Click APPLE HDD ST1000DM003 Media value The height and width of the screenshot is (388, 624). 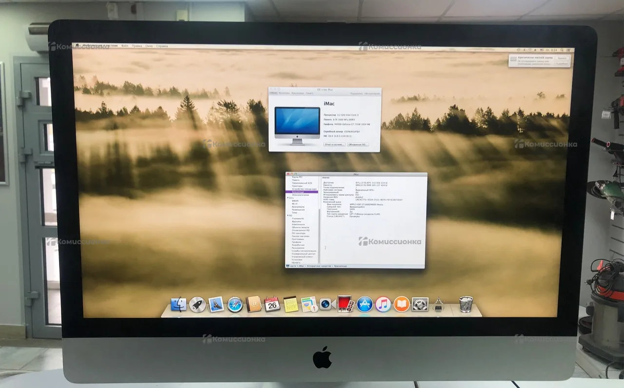[367, 205]
